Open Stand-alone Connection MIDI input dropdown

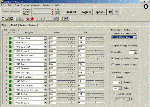coord(135,37)
